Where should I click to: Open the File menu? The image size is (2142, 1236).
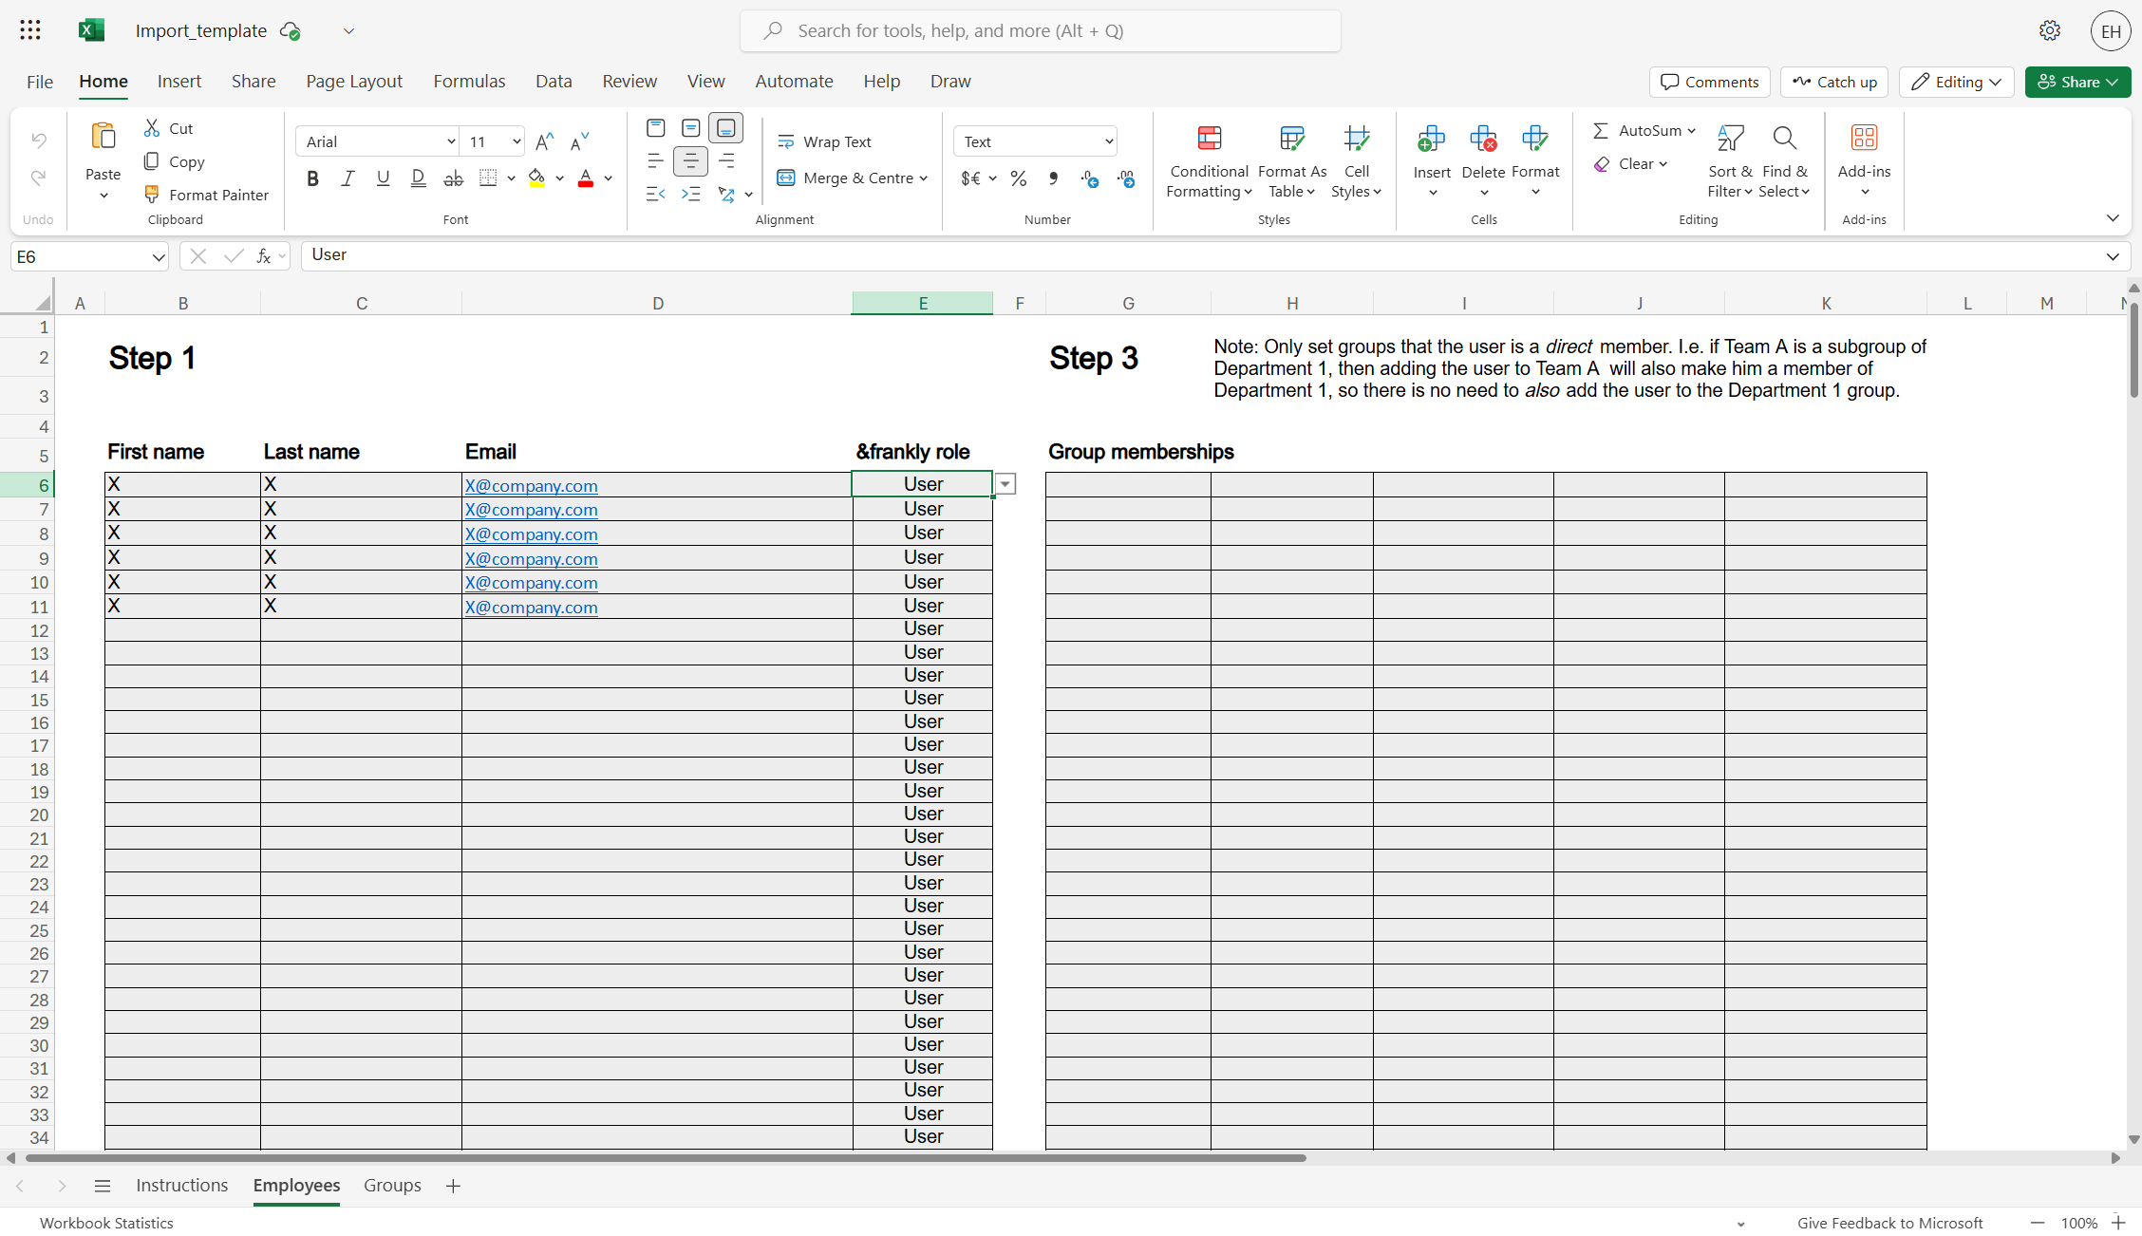(40, 82)
